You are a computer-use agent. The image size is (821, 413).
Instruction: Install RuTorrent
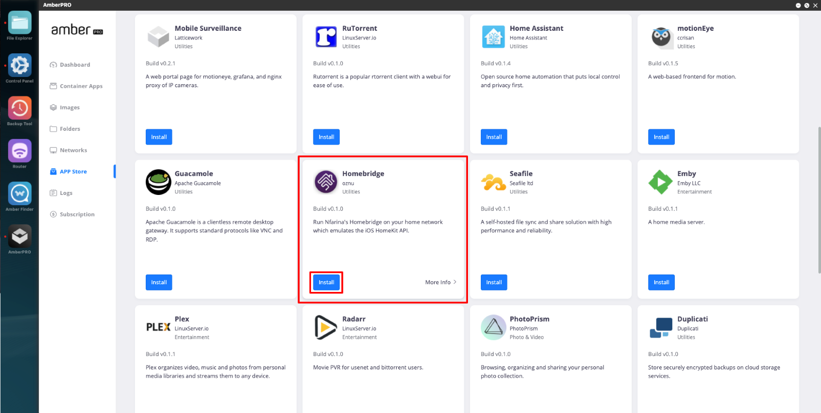[326, 137]
